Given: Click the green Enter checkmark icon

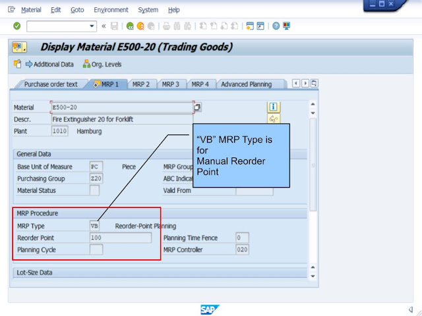Looking at the screenshot, I should coord(17,26).
